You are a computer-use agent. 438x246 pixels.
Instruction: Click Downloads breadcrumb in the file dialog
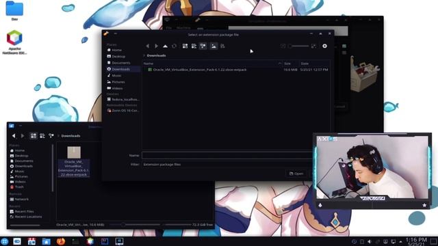[x=157, y=55]
